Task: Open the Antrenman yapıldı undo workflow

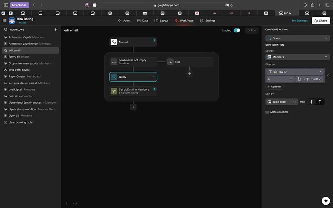Action: [x=30, y=44]
